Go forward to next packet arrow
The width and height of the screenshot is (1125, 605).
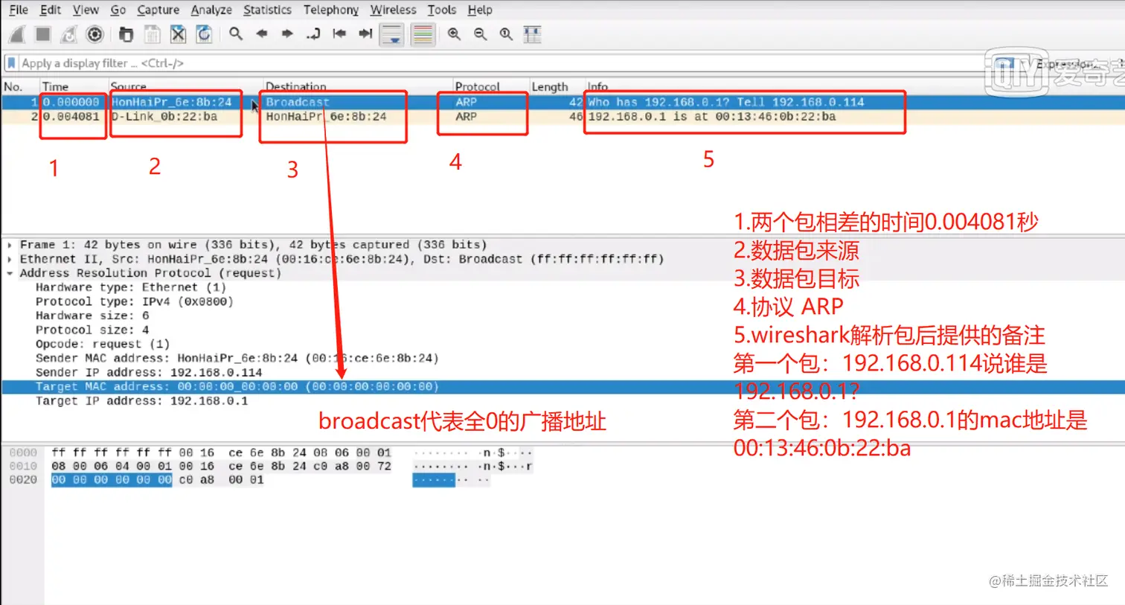(x=287, y=33)
